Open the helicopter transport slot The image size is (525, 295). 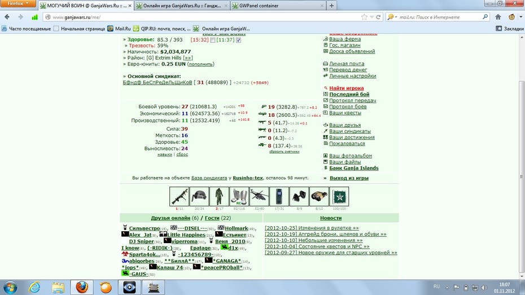[x=259, y=196]
